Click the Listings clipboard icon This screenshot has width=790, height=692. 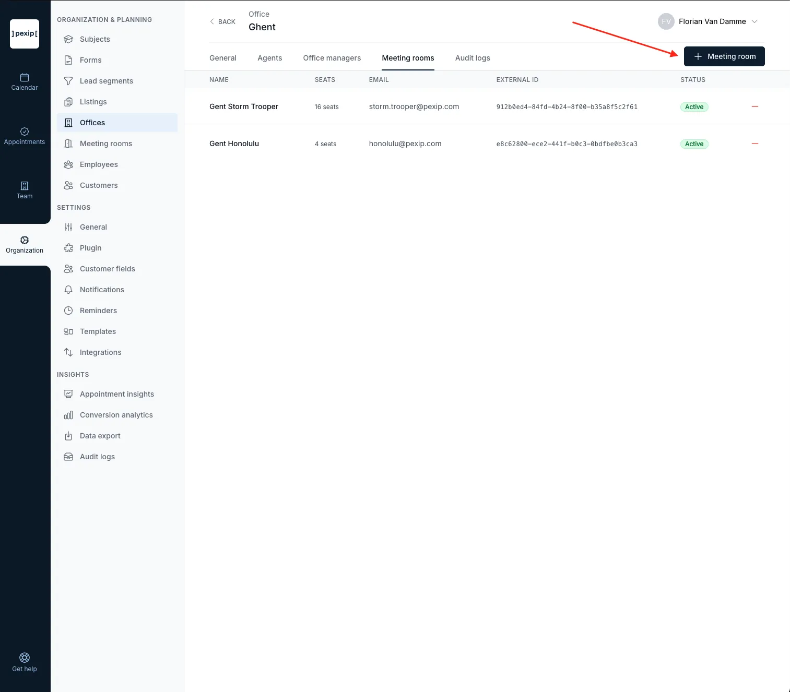[x=68, y=102]
